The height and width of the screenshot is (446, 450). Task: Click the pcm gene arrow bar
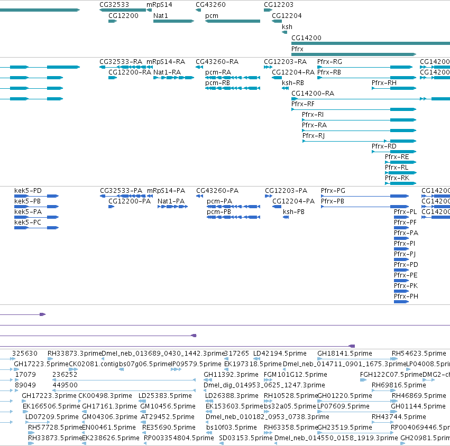pos(233,21)
